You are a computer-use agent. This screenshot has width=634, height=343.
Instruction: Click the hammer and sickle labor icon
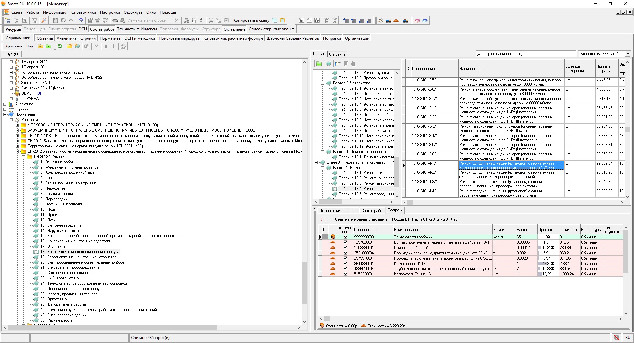381,20
